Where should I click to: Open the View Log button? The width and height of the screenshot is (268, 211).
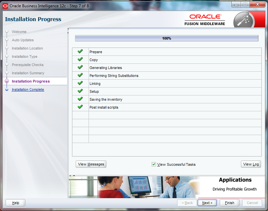pyautogui.click(x=251, y=164)
